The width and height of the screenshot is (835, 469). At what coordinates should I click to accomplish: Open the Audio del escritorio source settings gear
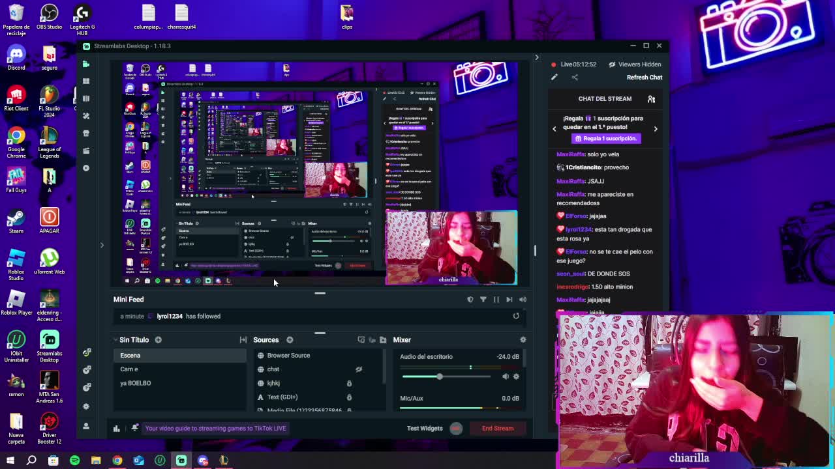pyautogui.click(x=516, y=377)
